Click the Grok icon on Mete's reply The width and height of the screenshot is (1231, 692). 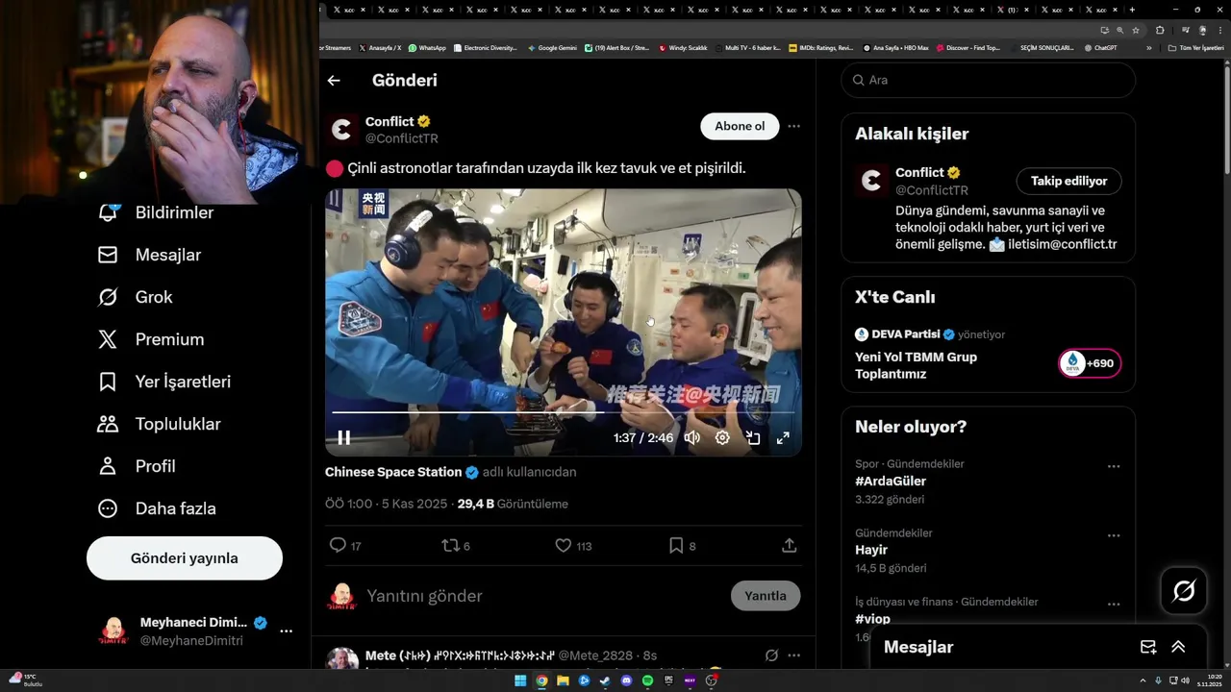pos(771,655)
